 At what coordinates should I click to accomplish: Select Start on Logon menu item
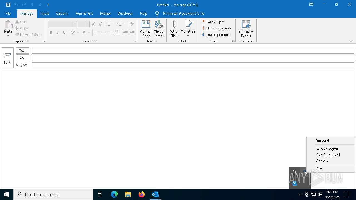[x=331, y=149]
